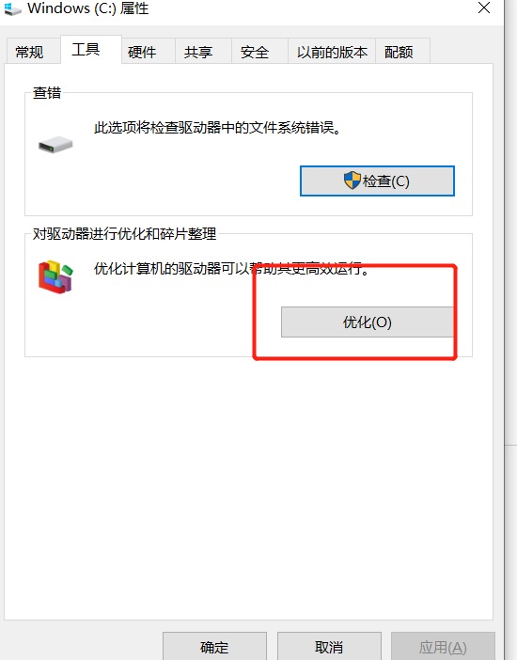Click the colorful defragment blocks icon
Image resolution: width=517 pixels, height=660 pixels.
[55, 276]
